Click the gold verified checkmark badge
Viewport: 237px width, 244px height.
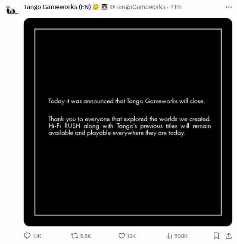(96, 7)
